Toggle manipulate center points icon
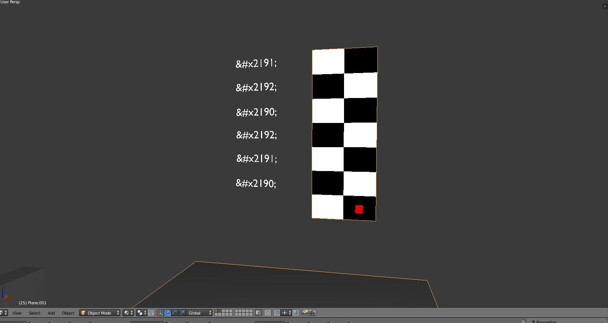Image resolution: width=608 pixels, height=323 pixels. pos(151,313)
